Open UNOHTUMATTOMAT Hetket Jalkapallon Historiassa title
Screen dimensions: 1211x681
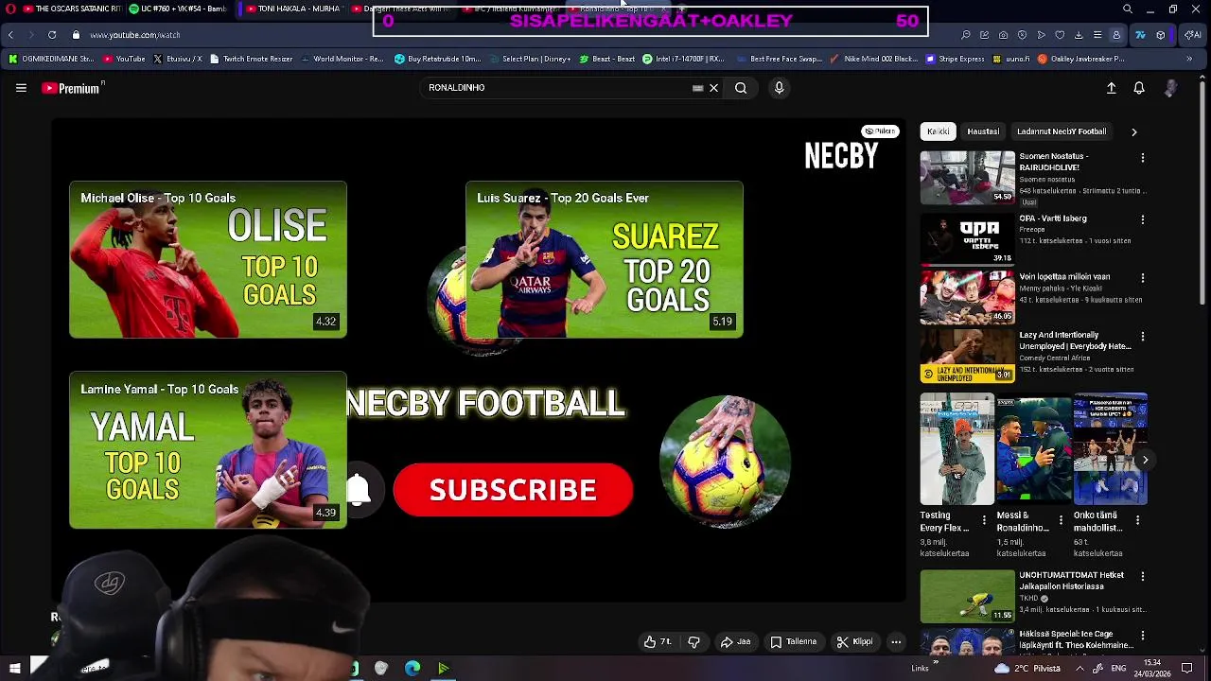pos(1071,581)
